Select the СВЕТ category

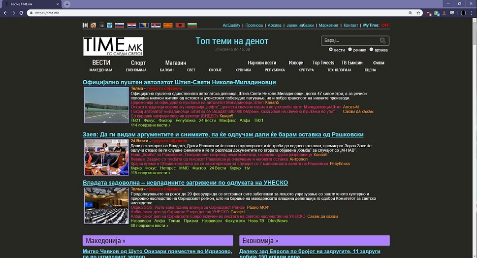click(x=191, y=70)
